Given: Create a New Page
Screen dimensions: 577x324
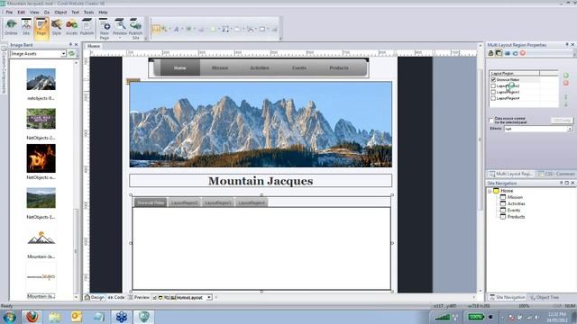Looking at the screenshot, I should 105,29.
